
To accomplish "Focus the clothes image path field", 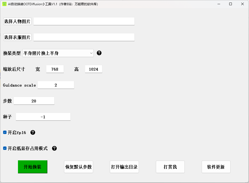I will 84,37.
